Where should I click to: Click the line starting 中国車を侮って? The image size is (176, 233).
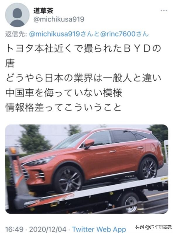64,93
